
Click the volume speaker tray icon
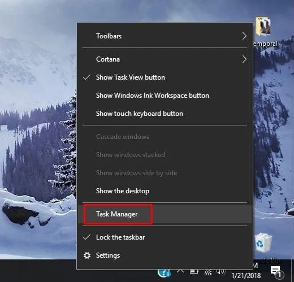click(x=220, y=271)
